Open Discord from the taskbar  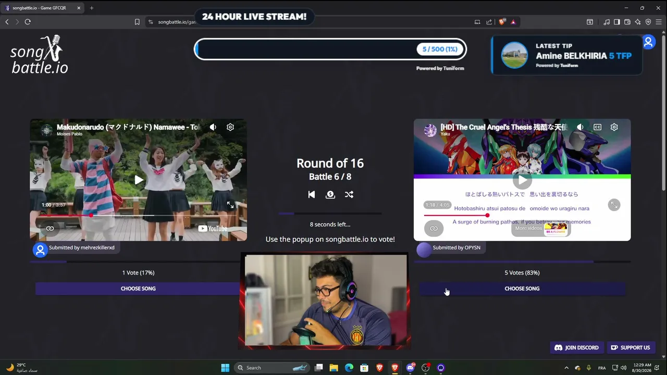coord(410,368)
